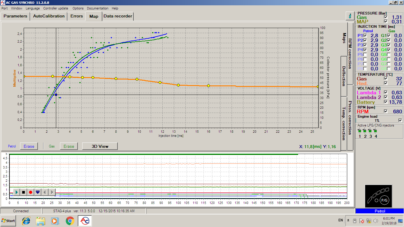Click the info icon beside the tabs
Screen dimensions: 404x227
350,16
